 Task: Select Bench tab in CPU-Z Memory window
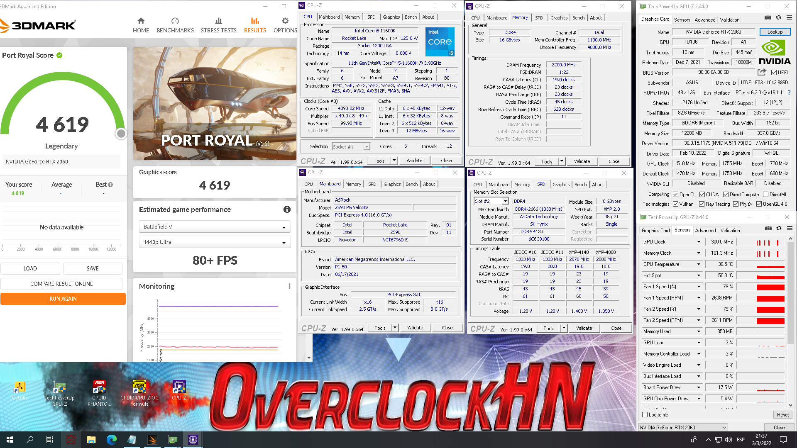tap(578, 18)
